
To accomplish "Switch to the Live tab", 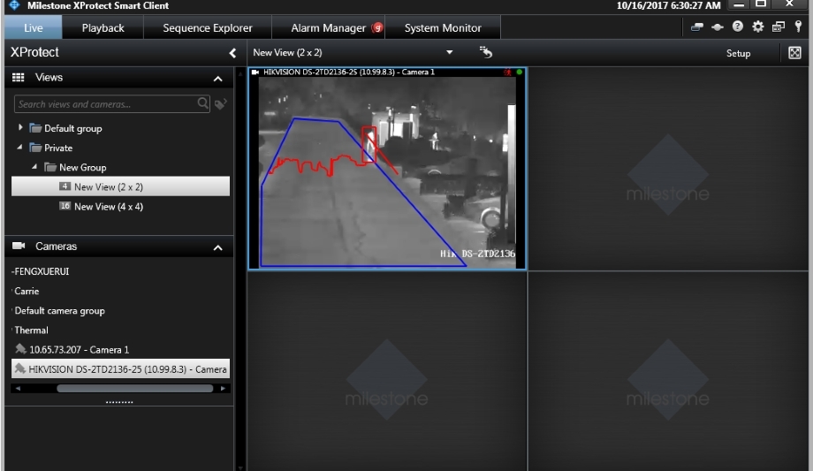I will click(34, 28).
